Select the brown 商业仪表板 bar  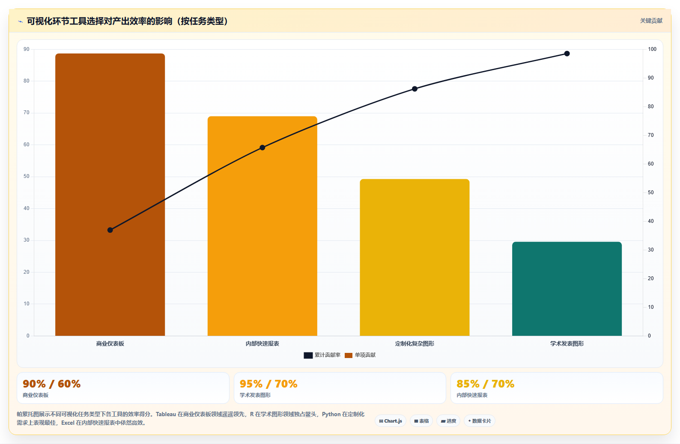coord(110,195)
